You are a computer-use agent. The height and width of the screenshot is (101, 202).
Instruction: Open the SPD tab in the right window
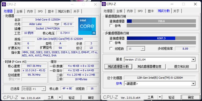point(140,11)
